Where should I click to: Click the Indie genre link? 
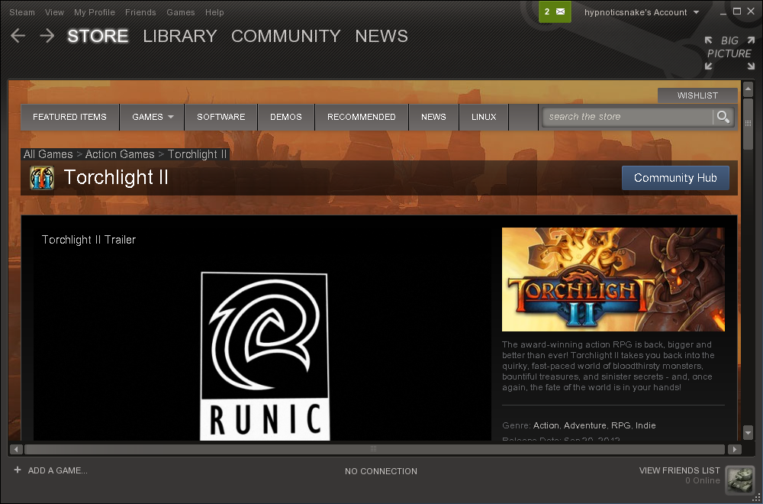[645, 425]
